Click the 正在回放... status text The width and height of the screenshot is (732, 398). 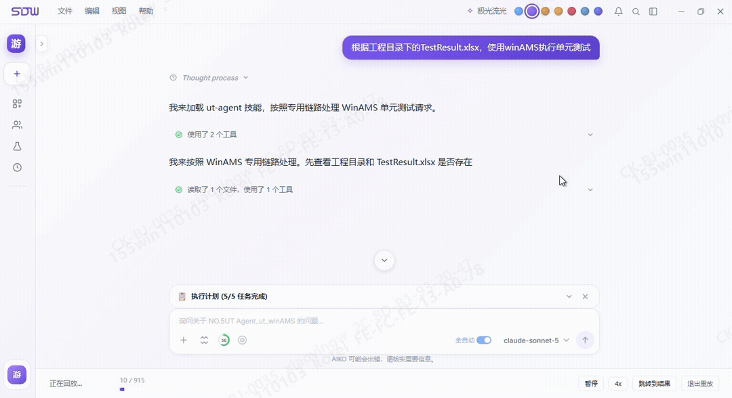pyautogui.click(x=66, y=384)
